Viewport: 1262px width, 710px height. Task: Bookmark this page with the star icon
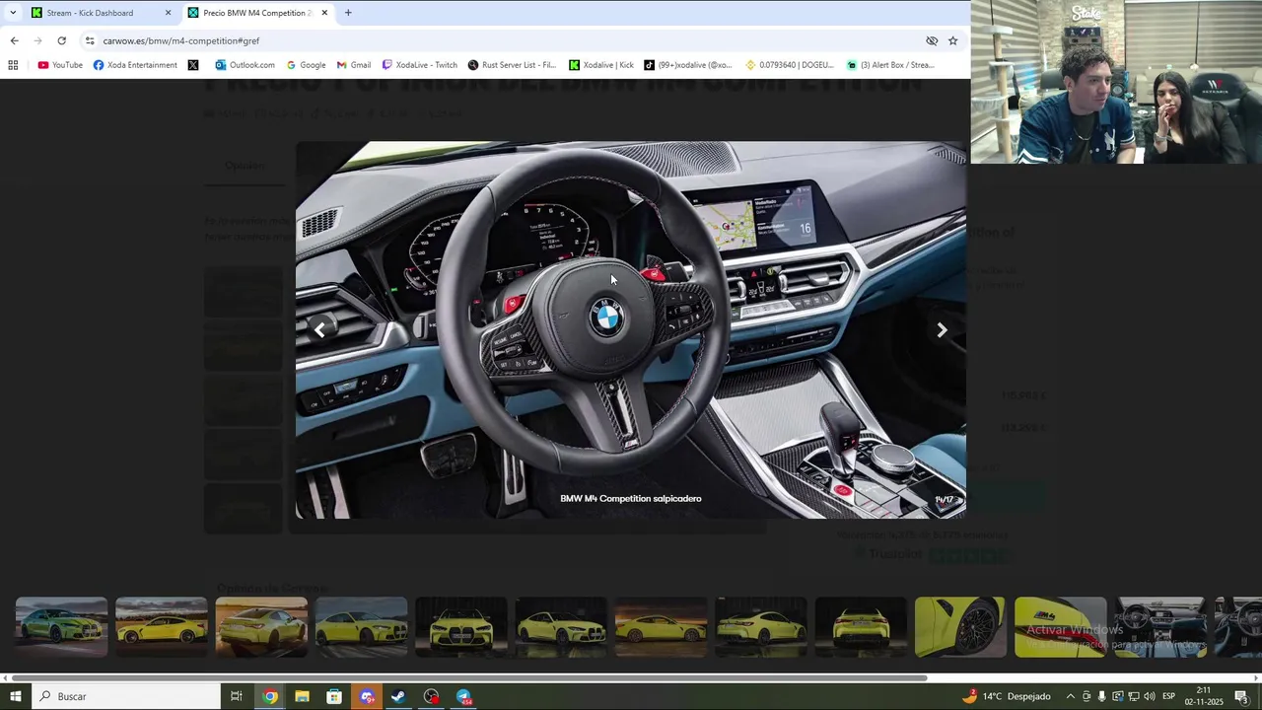952,40
